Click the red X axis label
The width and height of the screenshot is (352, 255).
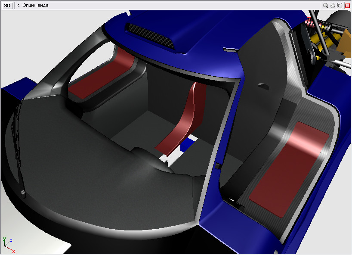[14, 251]
